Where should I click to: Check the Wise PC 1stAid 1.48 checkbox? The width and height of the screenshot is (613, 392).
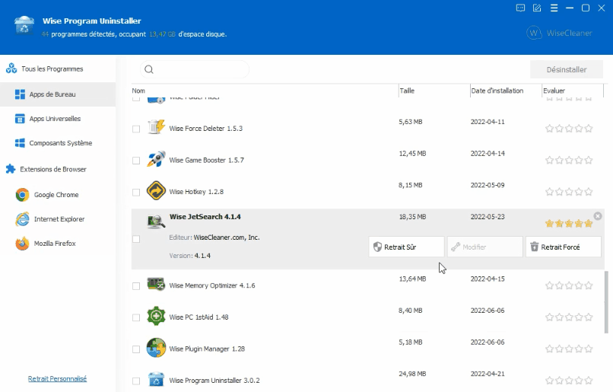pos(136,317)
